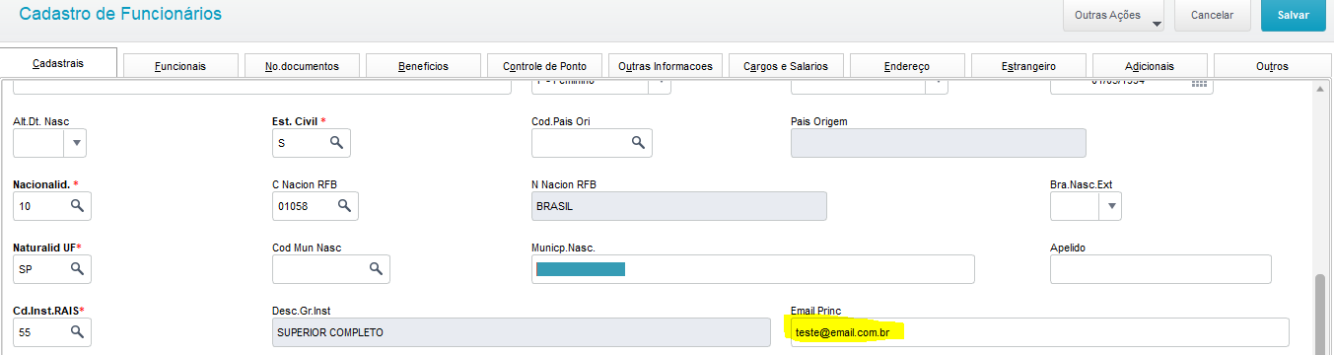The height and width of the screenshot is (355, 1334).
Task: Open the No.documentos tab
Action: point(302,66)
